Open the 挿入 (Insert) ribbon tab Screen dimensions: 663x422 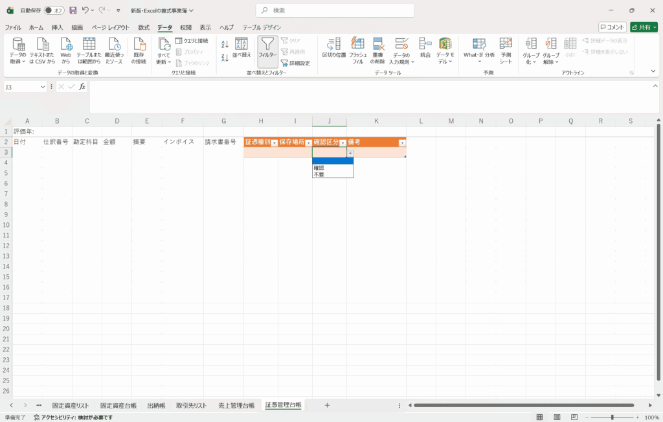click(x=58, y=27)
